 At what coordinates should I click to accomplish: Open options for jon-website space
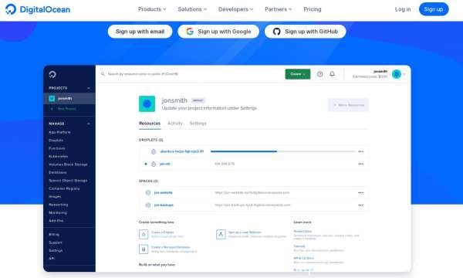pos(361,192)
